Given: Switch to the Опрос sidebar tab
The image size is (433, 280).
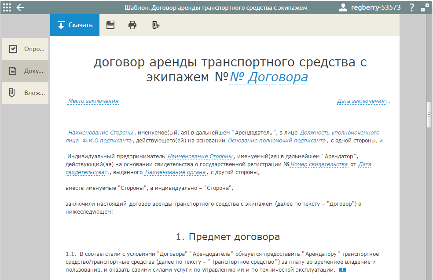Looking at the screenshot, I should pyautogui.click(x=26, y=49).
